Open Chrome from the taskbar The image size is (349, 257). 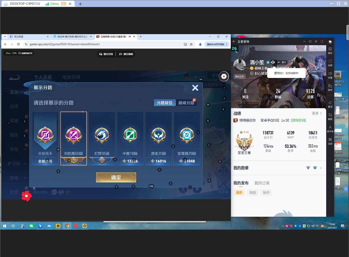[x=67, y=226]
